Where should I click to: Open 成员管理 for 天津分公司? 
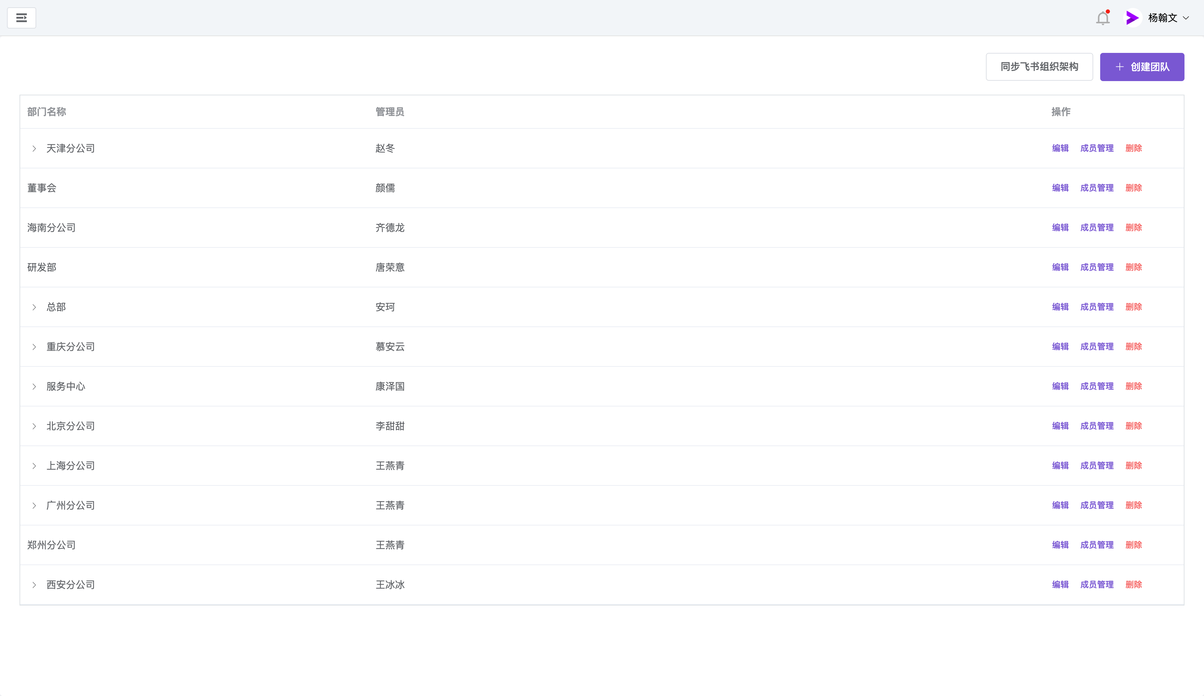[x=1096, y=148]
